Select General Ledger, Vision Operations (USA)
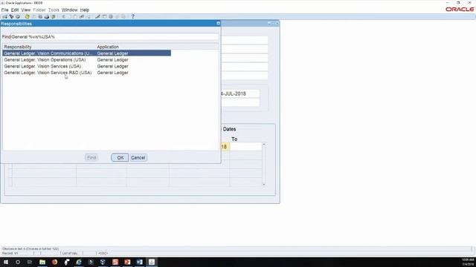Screen dimensions: 476x267 [45, 60]
